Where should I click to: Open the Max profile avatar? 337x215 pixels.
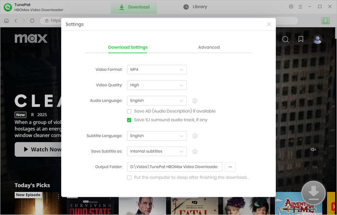(317, 40)
